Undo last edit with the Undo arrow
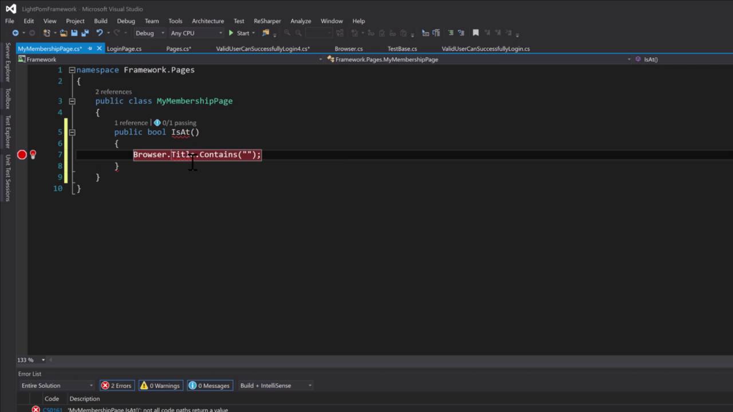The image size is (733, 412). 99,33
